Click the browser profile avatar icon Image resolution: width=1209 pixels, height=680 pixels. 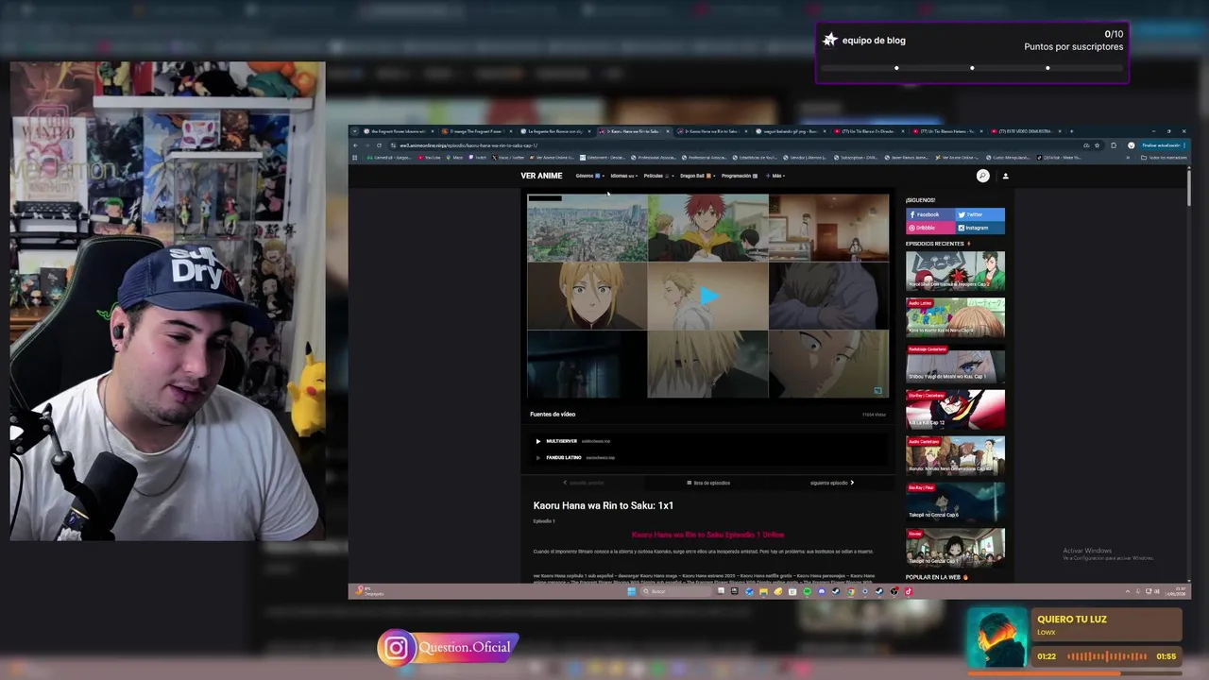click(x=1131, y=145)
